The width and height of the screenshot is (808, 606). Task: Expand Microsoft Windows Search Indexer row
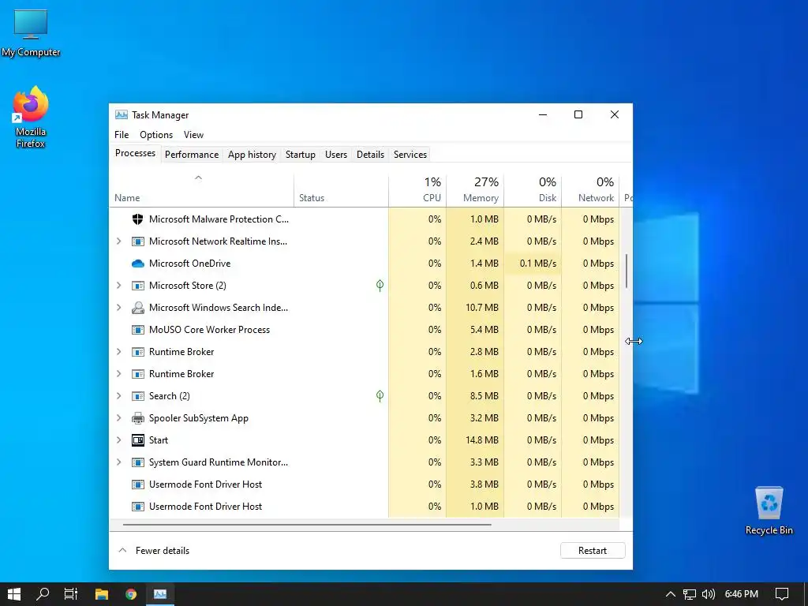click(119, 308)
